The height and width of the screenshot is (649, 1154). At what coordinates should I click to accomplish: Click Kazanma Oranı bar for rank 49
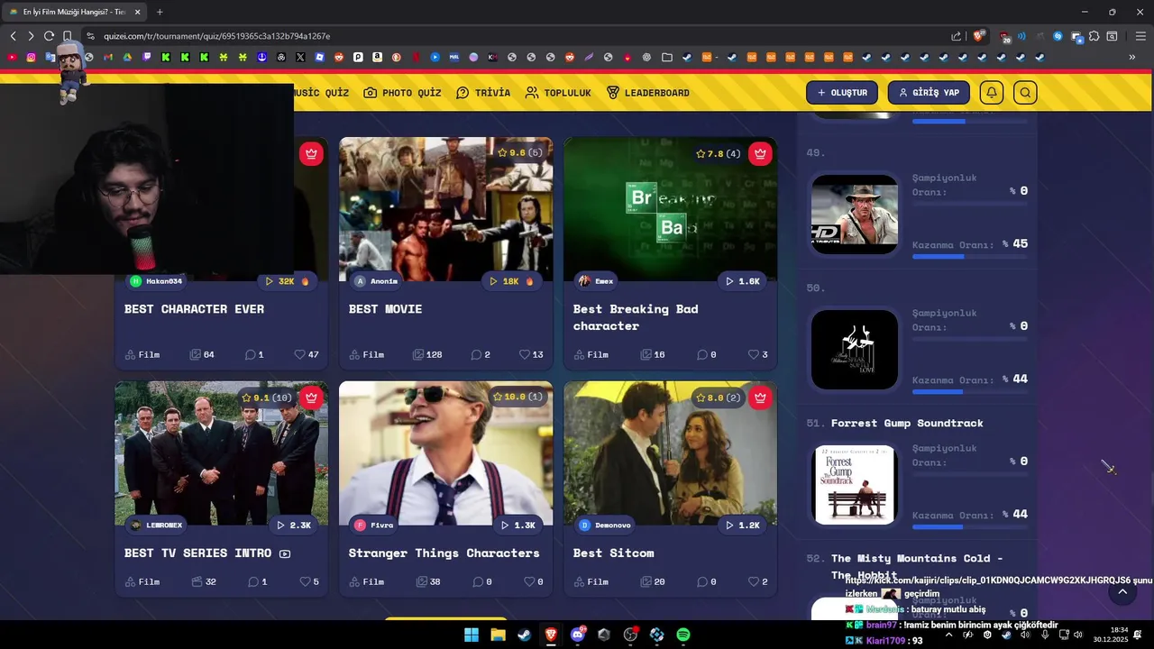970,257
